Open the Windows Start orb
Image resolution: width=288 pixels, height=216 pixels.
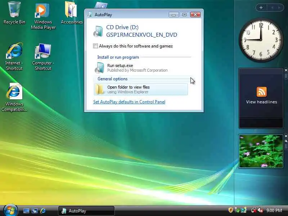tap(10, 211)
